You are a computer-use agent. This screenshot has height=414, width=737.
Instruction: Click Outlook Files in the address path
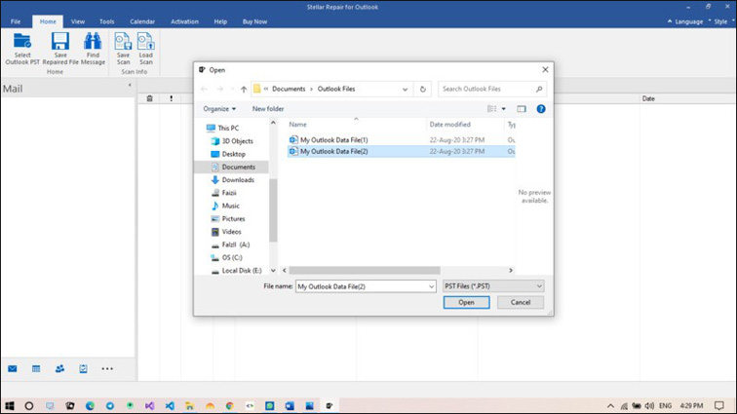pos(336,89)
